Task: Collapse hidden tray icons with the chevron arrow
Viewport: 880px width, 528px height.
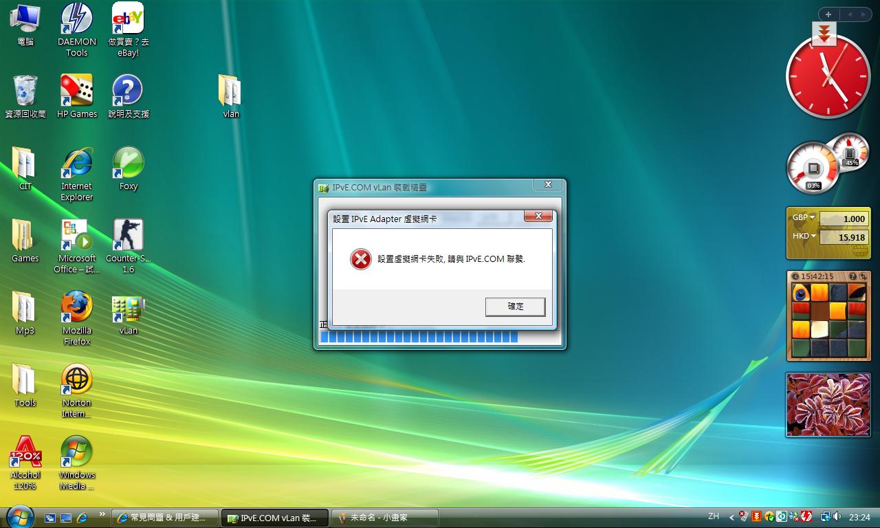Action: pos(731,517)
